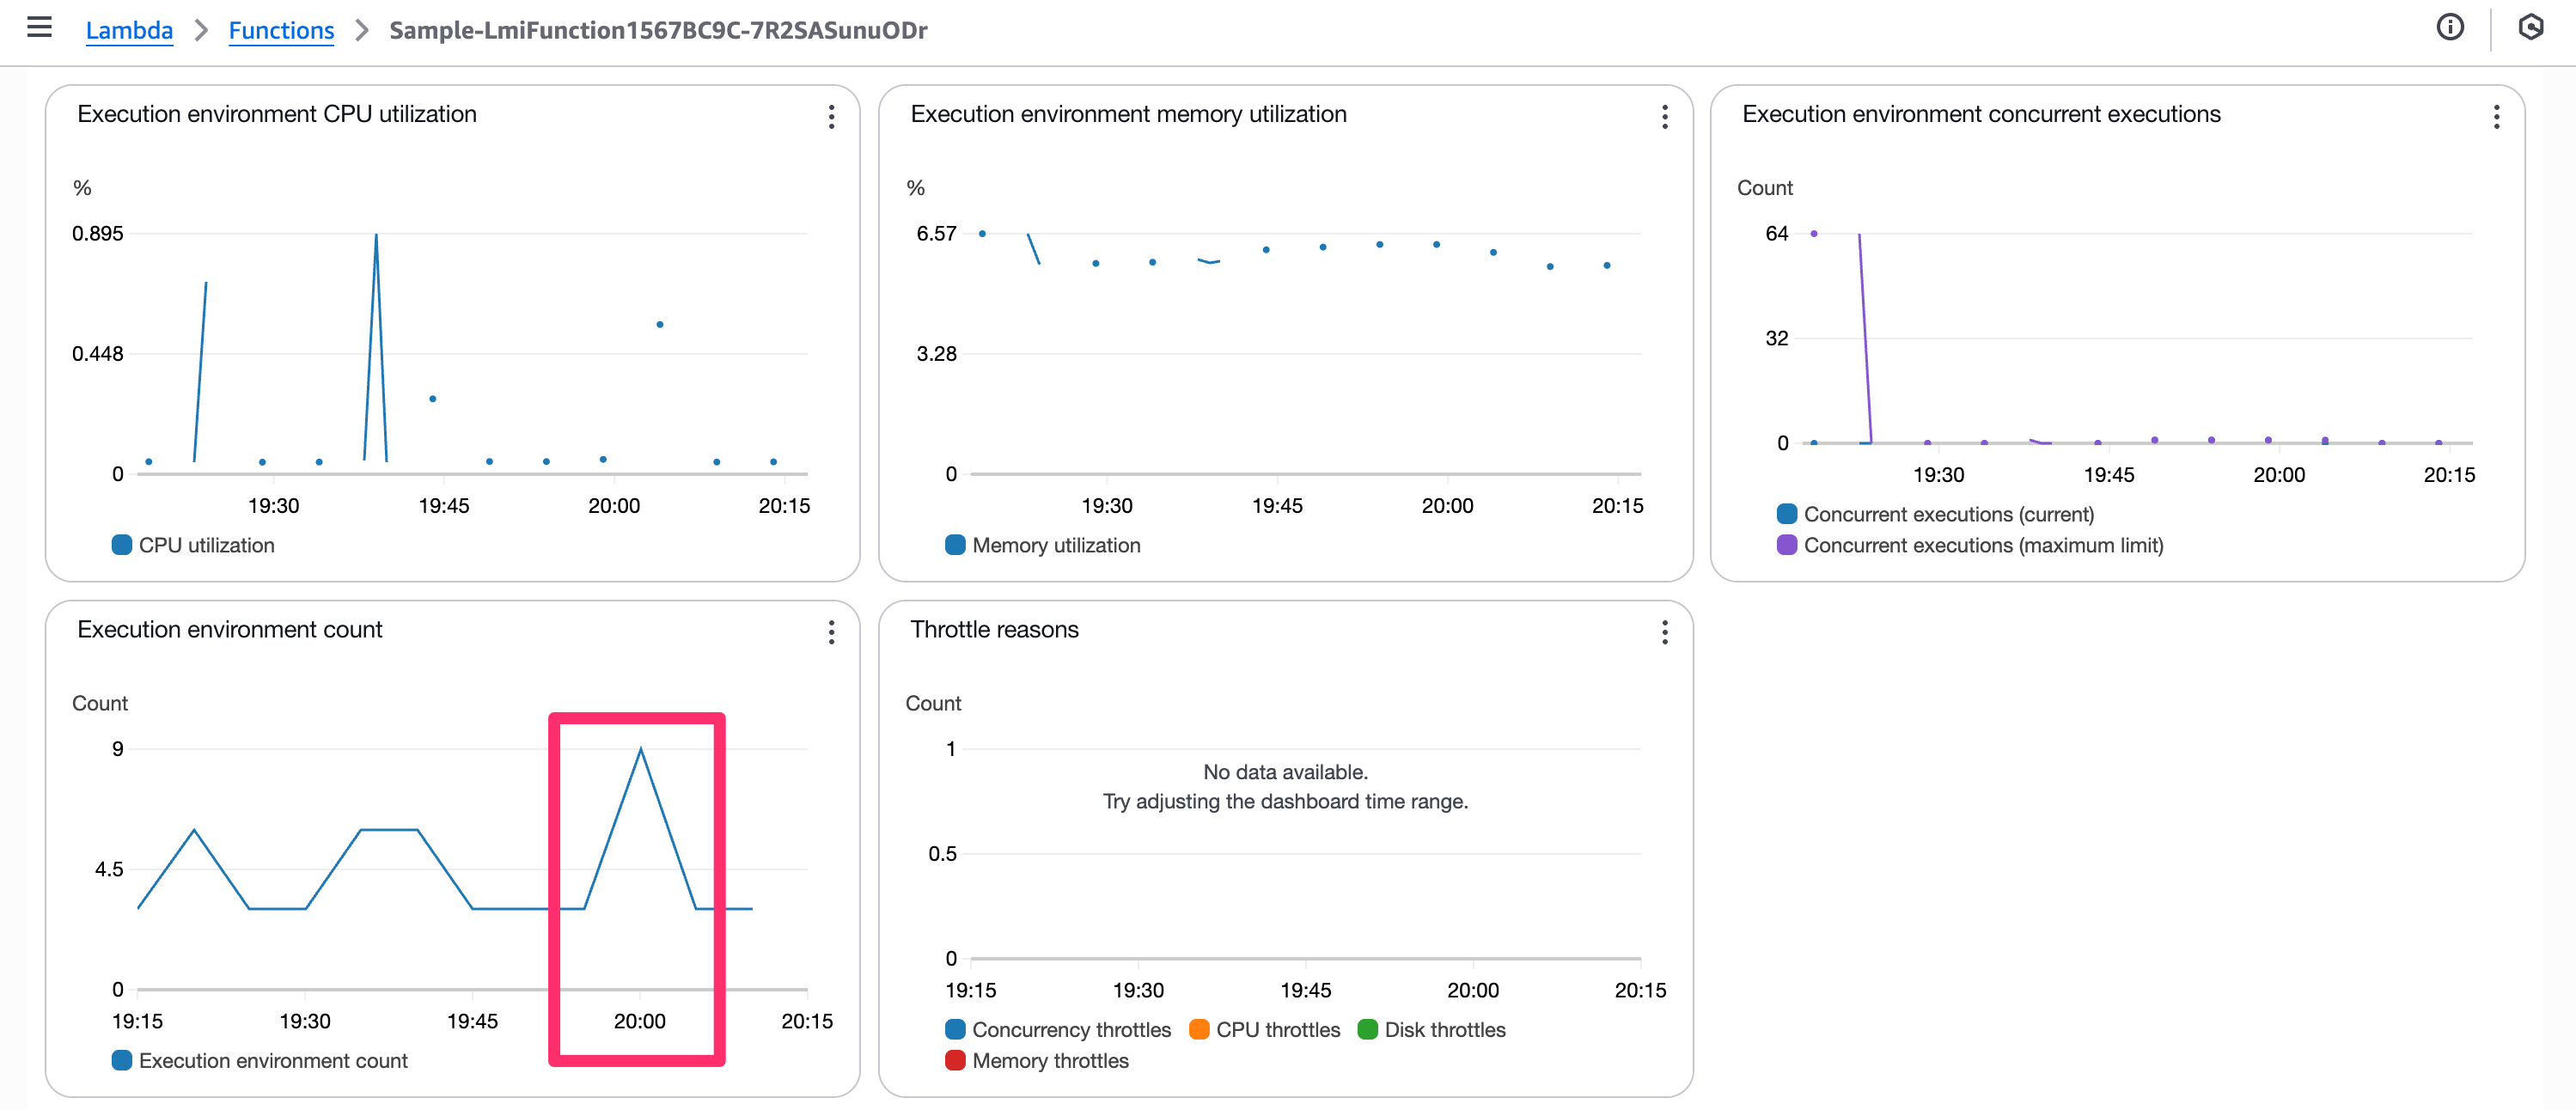
Task: Click the info circle icon
Action: (x=2450, y=27)
